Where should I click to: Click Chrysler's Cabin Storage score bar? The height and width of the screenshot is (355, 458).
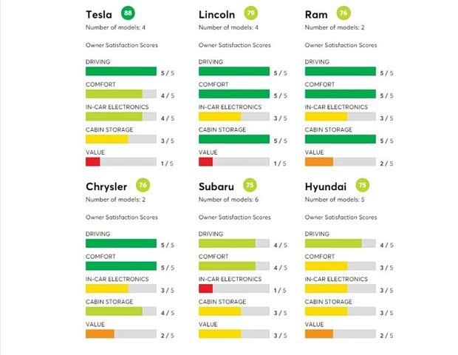121,311
